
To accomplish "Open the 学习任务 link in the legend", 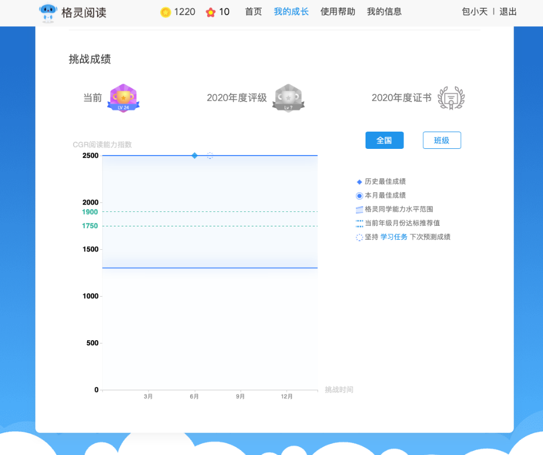I will [394, 237].
